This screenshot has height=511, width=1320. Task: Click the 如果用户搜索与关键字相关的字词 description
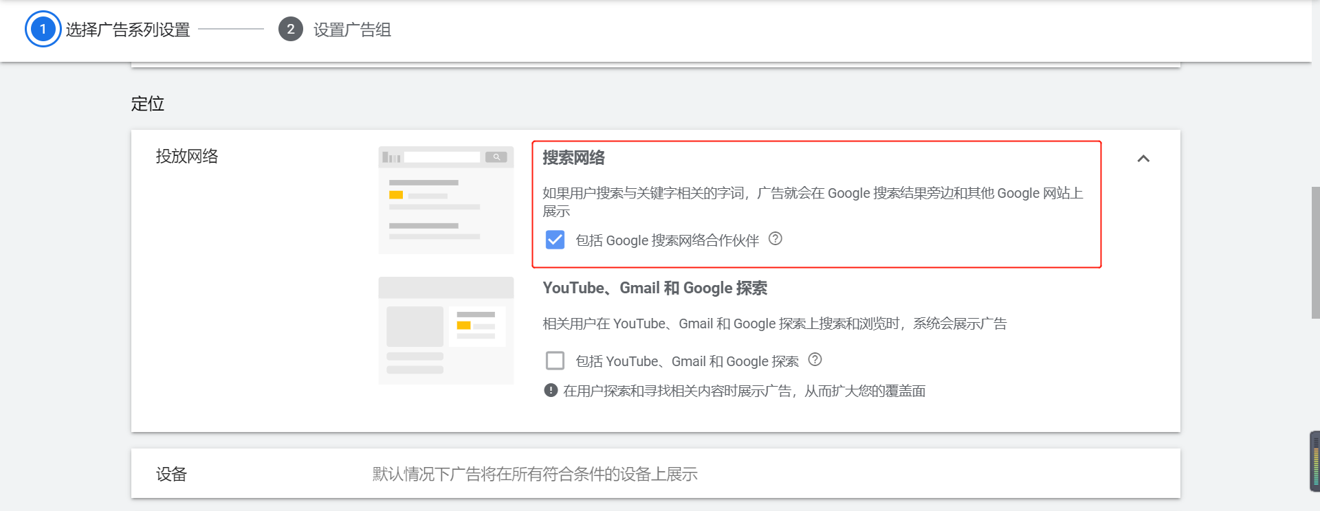click(x=813, y=202)
